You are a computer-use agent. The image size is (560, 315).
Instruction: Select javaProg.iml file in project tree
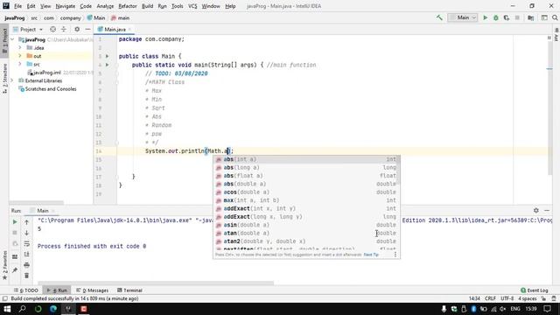tap(46, 73)
